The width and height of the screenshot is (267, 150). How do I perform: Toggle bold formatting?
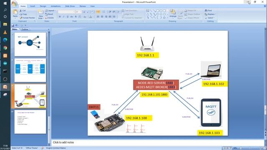click(x=60, y=17)
